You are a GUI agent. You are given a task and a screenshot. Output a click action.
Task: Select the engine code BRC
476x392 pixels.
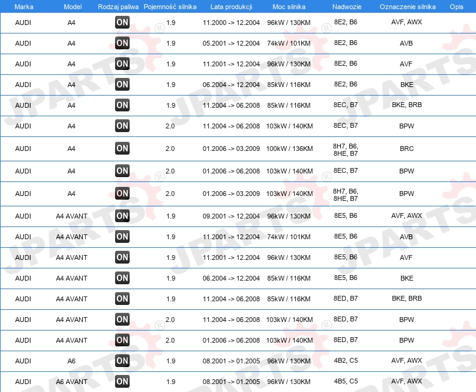click(x=407, y=149)
